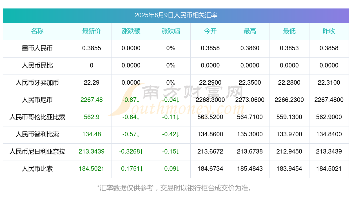Click the table title 2025年8月9日人民币相关汇率
The image size is (352, 197).
tap(176, 15)
